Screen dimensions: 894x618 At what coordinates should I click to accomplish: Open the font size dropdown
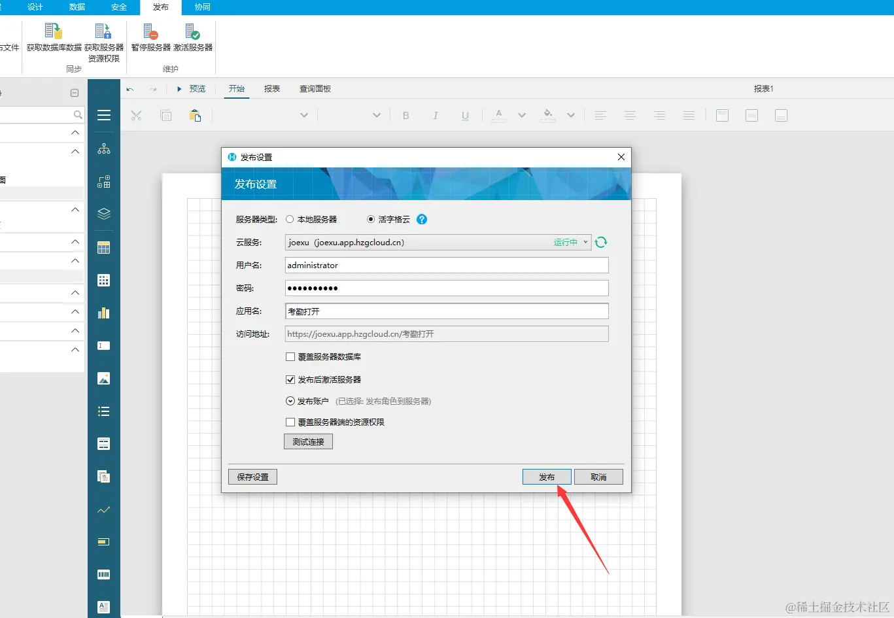tap(376, 116)
